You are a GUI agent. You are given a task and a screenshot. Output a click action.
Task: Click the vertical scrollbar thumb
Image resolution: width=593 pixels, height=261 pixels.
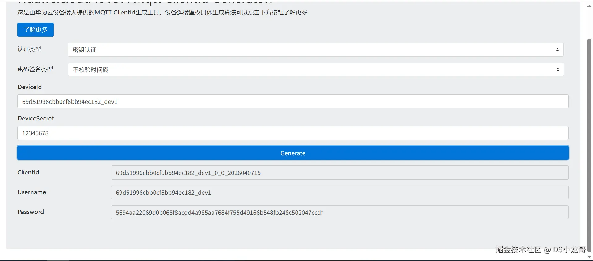(589, 145)
